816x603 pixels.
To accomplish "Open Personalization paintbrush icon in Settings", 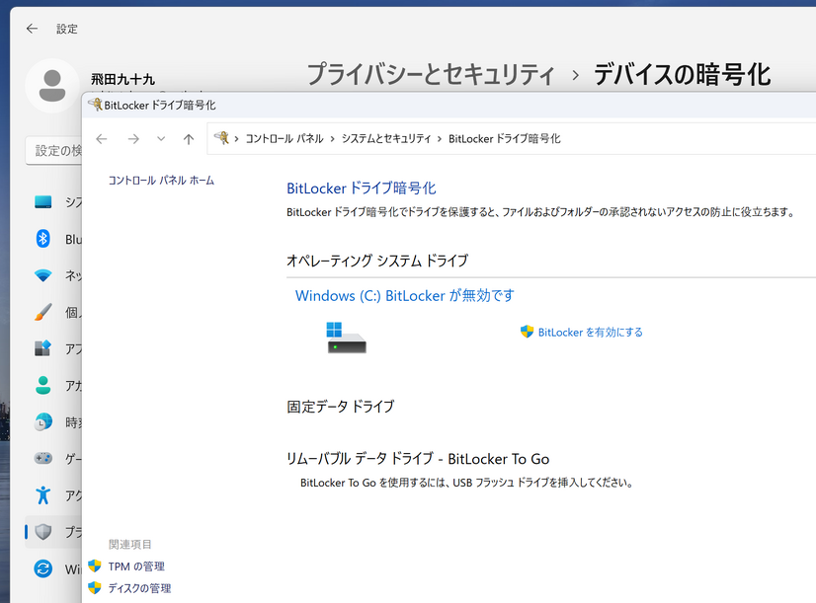I will click(x=43, y=312).
